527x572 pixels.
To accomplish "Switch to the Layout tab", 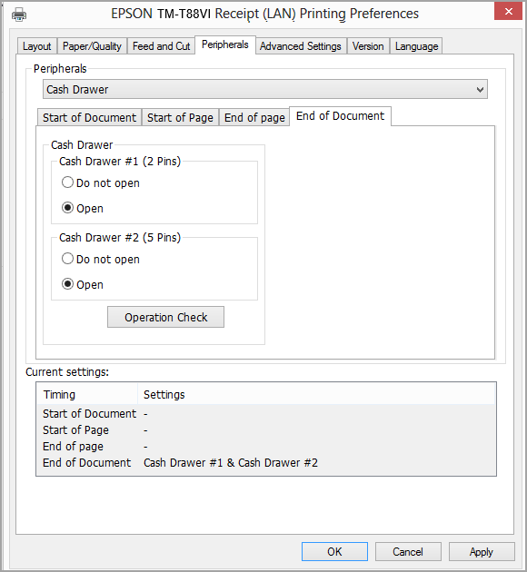I will 37,46.
